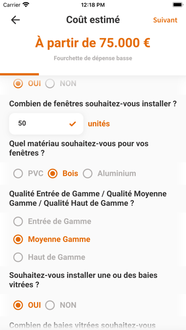Tap the Coût estimé page title
Viewport: 186px width, 330px height.
(x=93, y=20)
